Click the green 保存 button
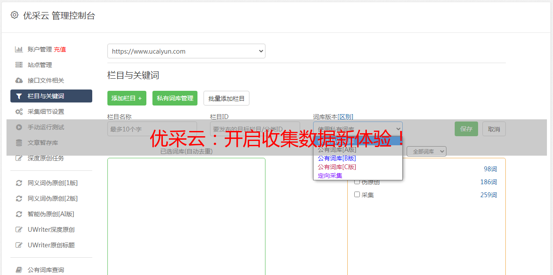Screen dimensions: 553x275 pyautogui.click(x=466, y=129)
